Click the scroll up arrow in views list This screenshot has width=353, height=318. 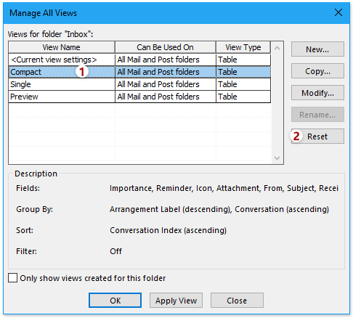click(277, 48)
